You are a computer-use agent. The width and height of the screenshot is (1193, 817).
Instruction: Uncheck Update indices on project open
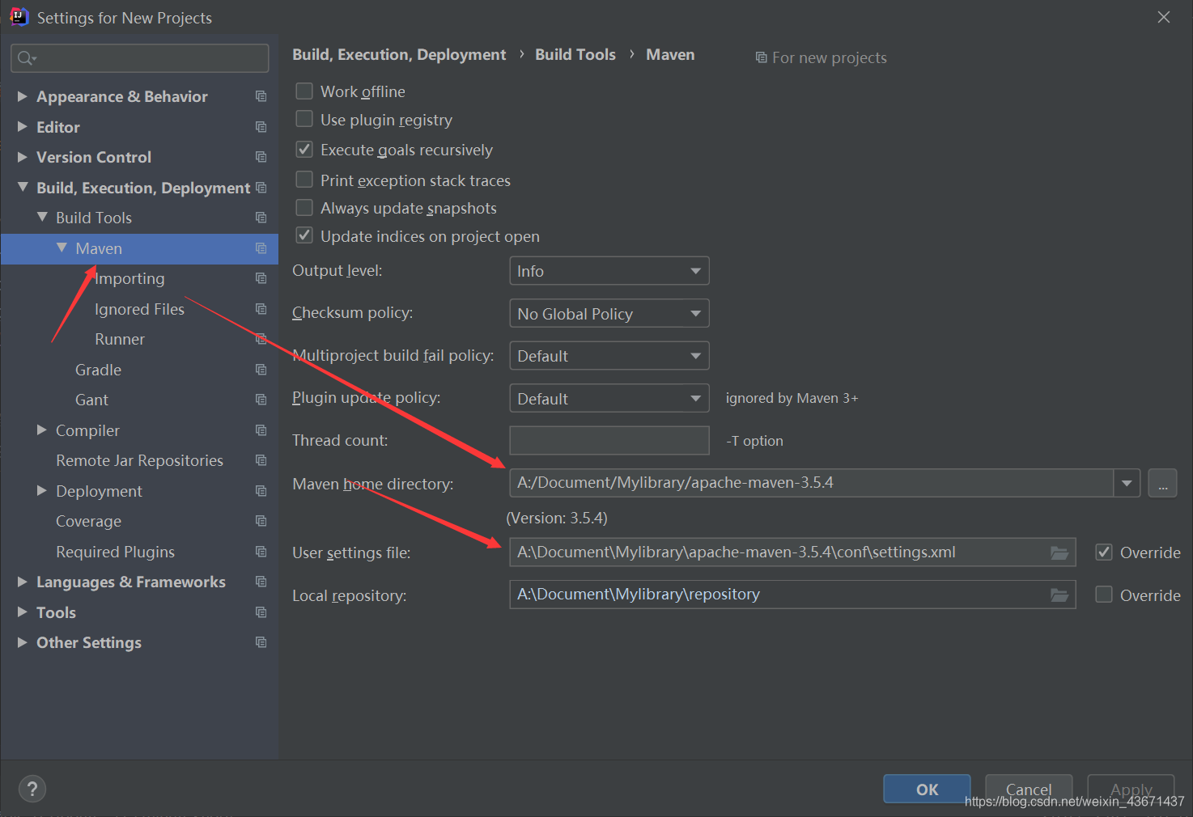point(304,235)
